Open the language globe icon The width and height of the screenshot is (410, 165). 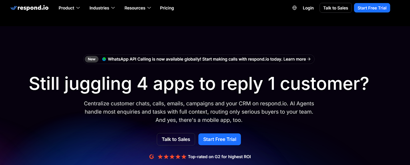click(294, 8)
